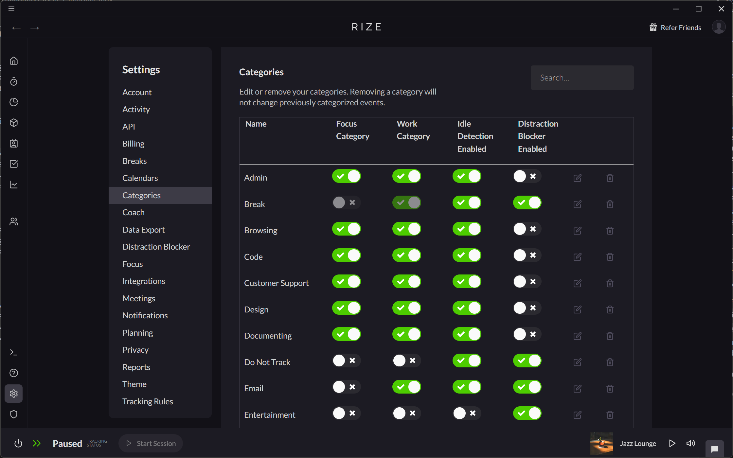Click the Start Session button
This screenshot has height=458, width=733.
151,443
